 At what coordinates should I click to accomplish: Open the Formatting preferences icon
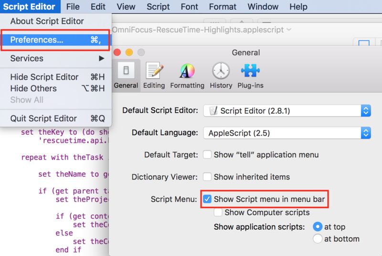coord(187,71)
